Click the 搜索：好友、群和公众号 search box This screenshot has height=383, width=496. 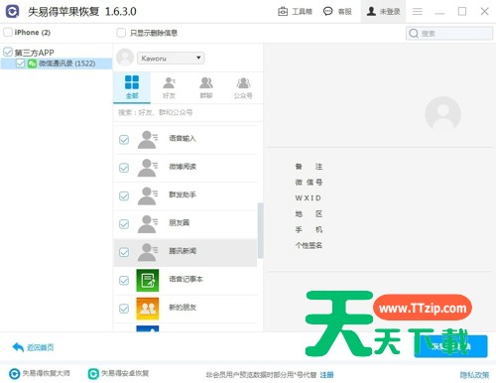click(187, 113)
